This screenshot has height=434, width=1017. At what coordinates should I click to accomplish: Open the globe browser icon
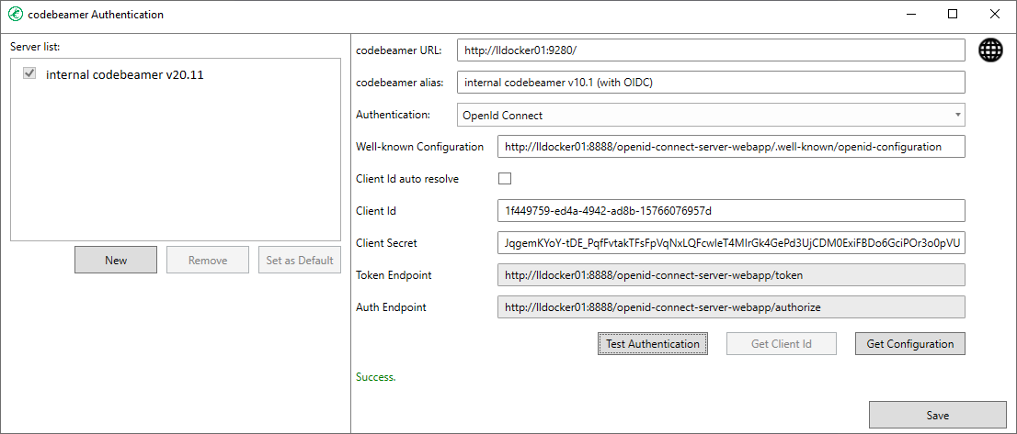(990, 50)
